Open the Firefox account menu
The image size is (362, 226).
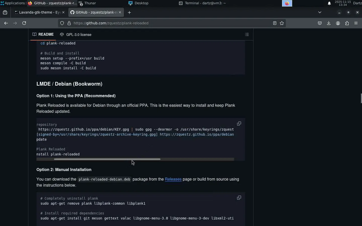click(338, 23)
